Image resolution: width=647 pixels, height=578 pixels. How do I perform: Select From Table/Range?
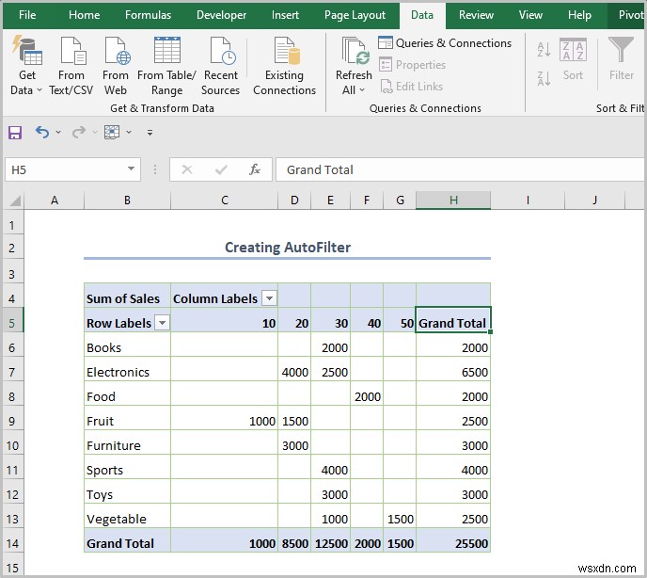pyautogui.click(x=166, y=66)
